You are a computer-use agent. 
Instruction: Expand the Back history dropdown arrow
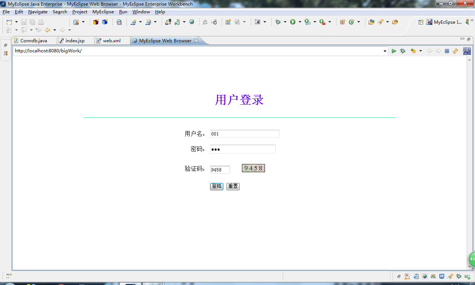[x=55, y=30]
